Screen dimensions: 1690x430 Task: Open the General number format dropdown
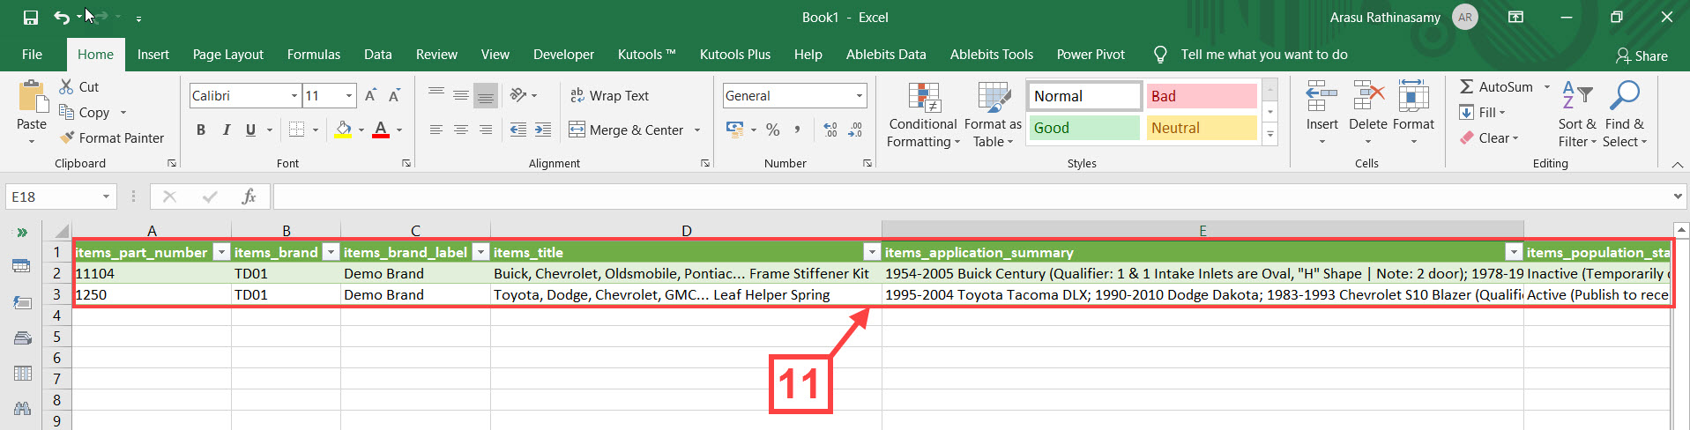click(x=859, y=95)
